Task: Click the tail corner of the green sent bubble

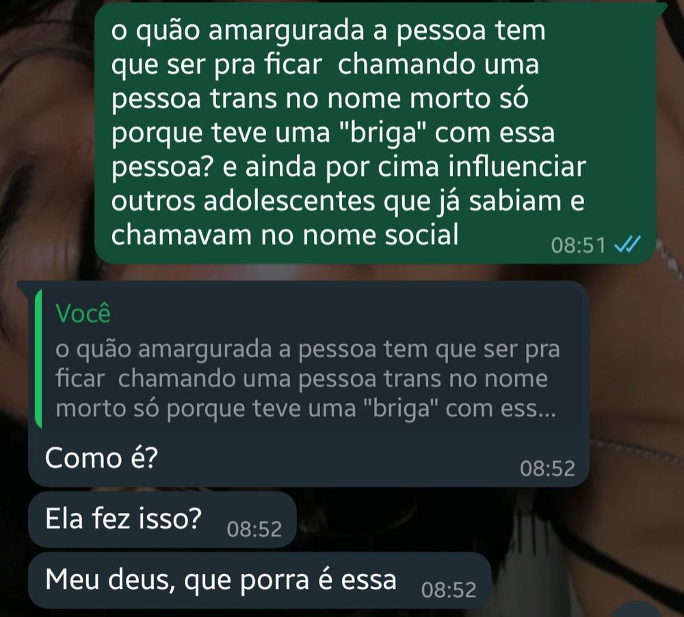Action: coord(661,8)
